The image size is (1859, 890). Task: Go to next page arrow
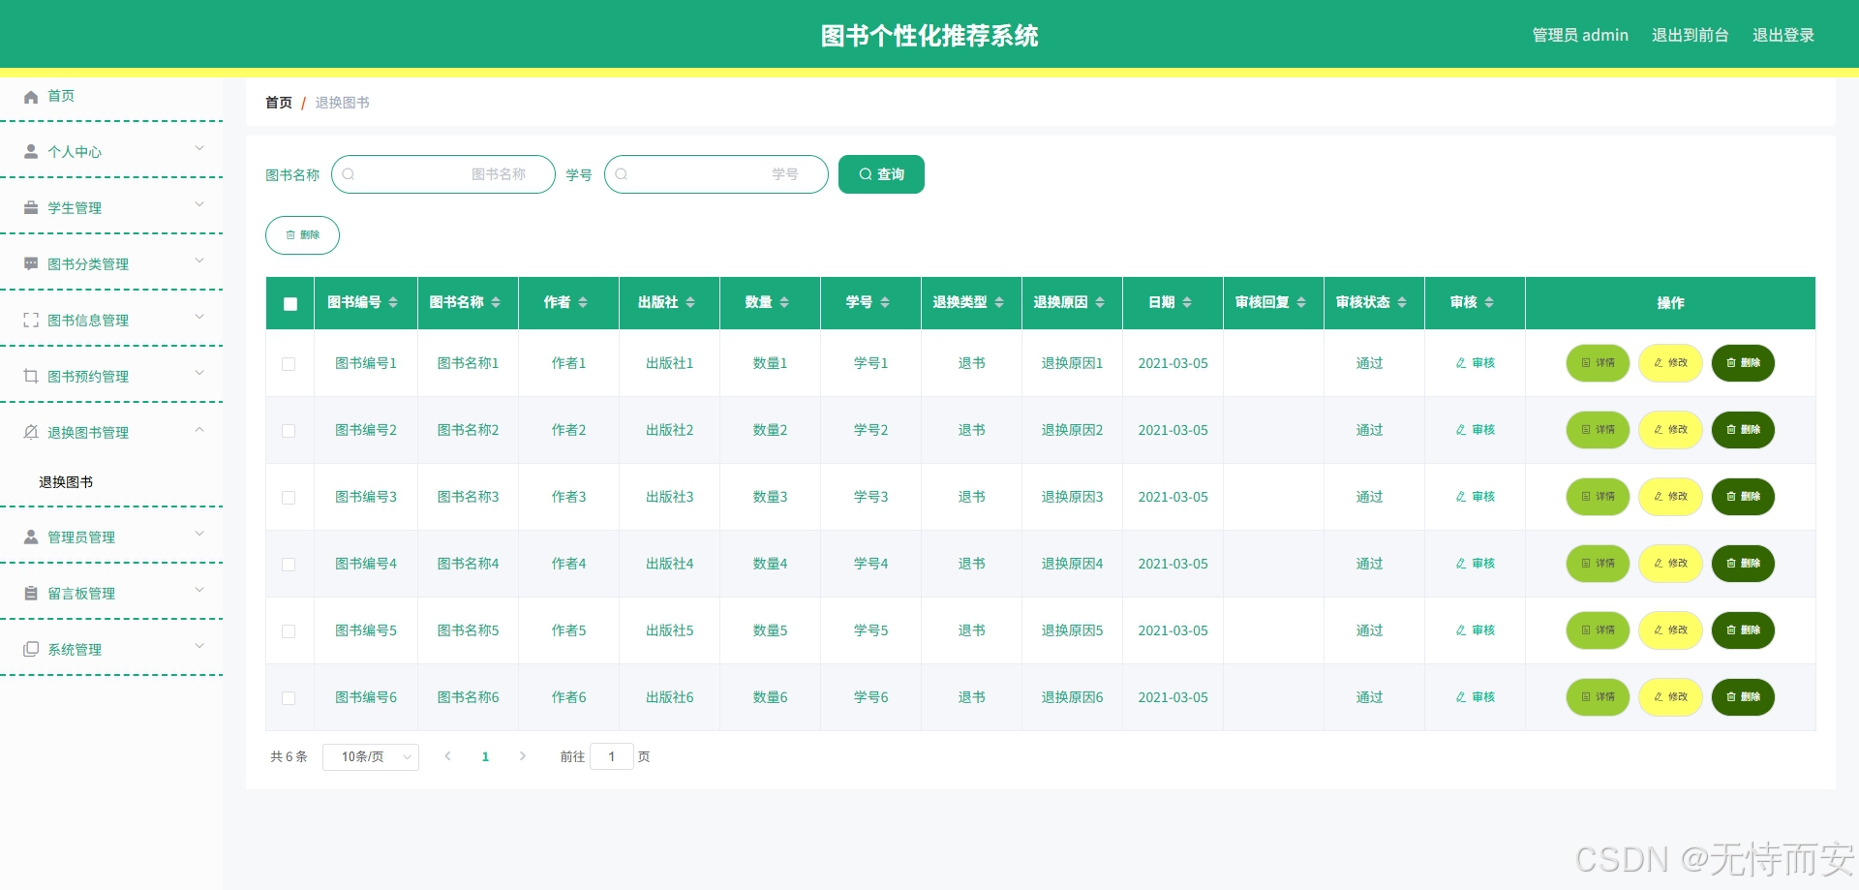pyautogui.click(x=523, y=756)
